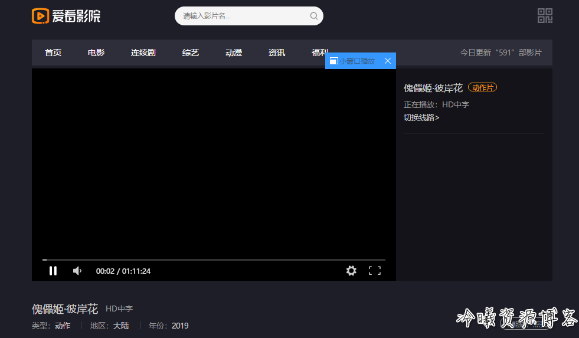The height and width of the screenshot is (338, 579).
Task: Click the bottom heading 傀儡姬·彼岸花
Action: [65, 309]
